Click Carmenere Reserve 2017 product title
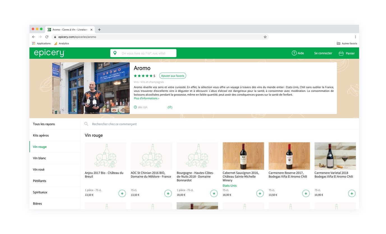Screen dimensions: 386x234 click(x=288, y=175)
